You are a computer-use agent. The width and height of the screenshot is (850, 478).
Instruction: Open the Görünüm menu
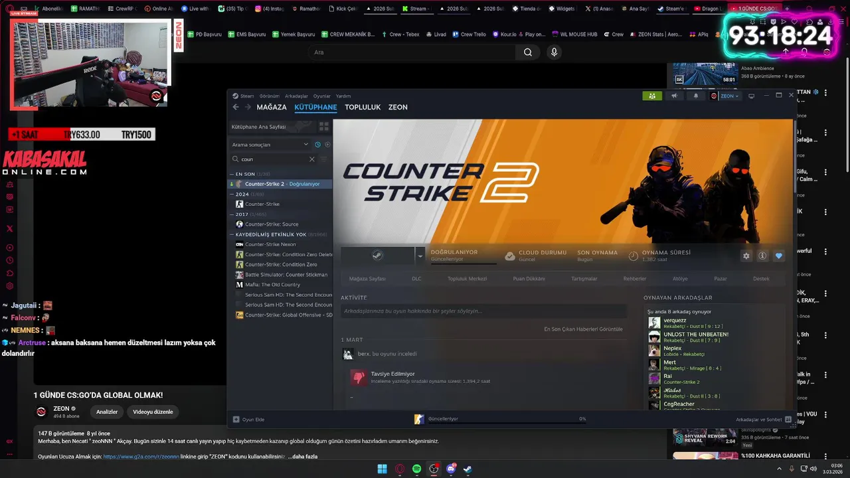pyautogui.click(x=270, y=96)
